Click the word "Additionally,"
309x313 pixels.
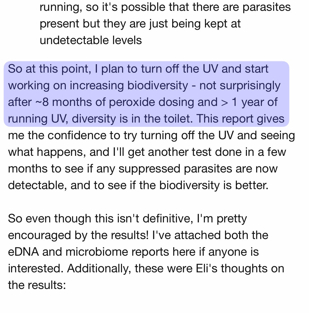pos(99,268)
